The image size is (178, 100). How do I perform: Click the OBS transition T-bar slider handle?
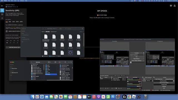(131, 62)
